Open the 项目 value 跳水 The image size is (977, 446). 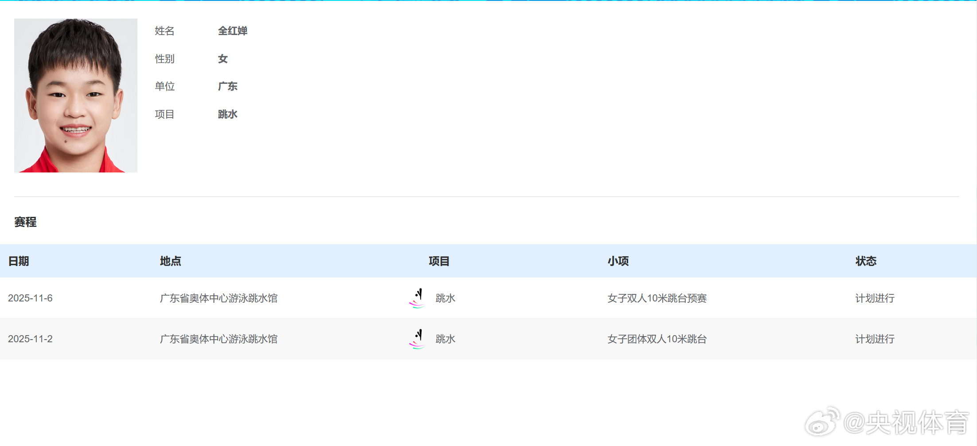coord(227,114)
